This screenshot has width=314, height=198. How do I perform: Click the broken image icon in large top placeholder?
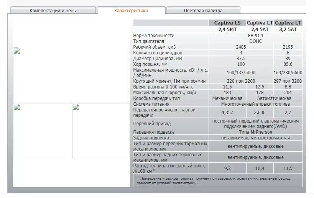pyautogui.click(x=17, y=51)
